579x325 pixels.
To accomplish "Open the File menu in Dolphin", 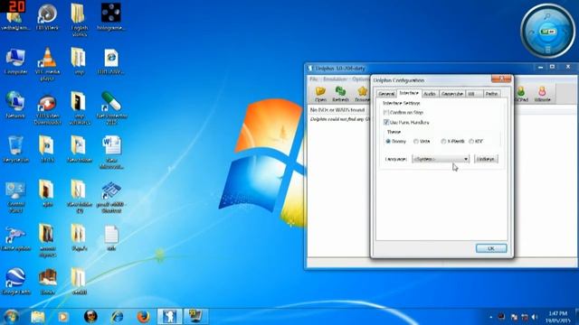I will point(314,79).
